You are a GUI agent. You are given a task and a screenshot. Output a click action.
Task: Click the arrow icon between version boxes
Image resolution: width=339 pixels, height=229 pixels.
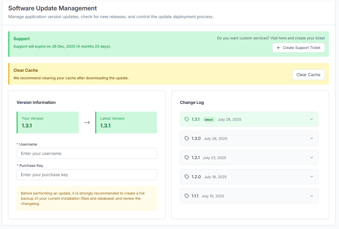point(87,123)
